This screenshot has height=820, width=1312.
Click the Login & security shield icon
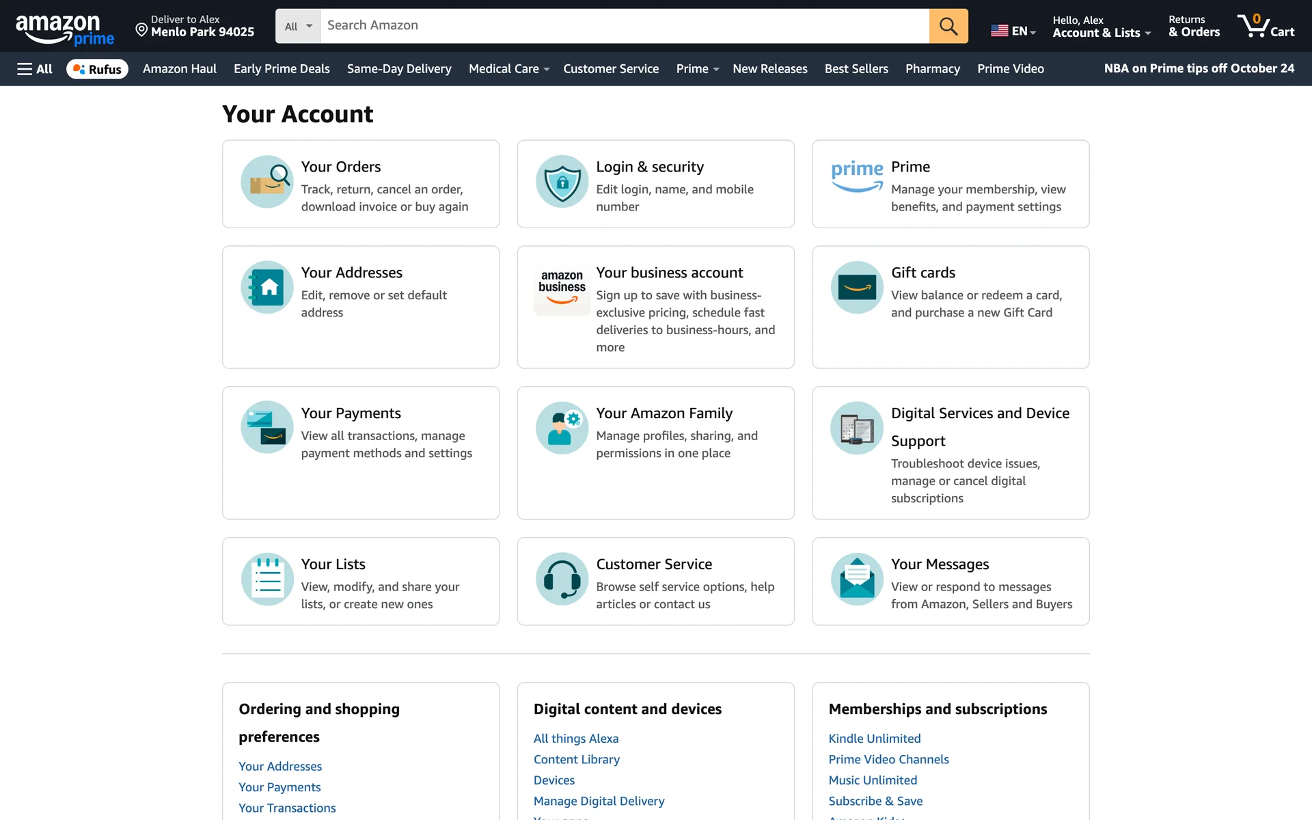pyautogui.click(x=562, y=182)
